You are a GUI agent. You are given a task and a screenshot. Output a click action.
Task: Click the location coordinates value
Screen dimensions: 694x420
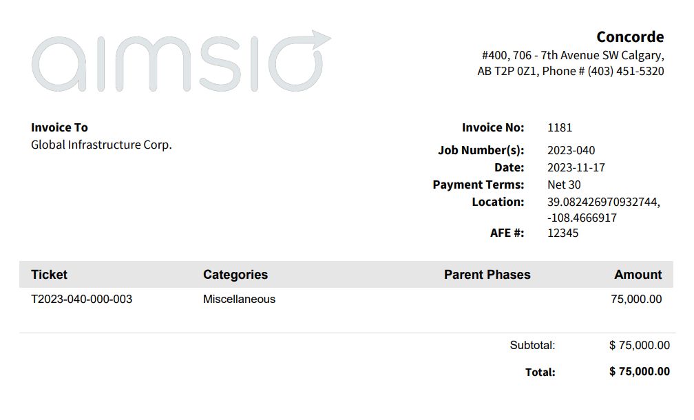pyautogui.click(x=604, y=210)
